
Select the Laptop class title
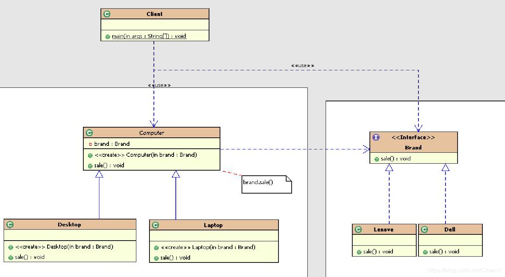point(213,225)
